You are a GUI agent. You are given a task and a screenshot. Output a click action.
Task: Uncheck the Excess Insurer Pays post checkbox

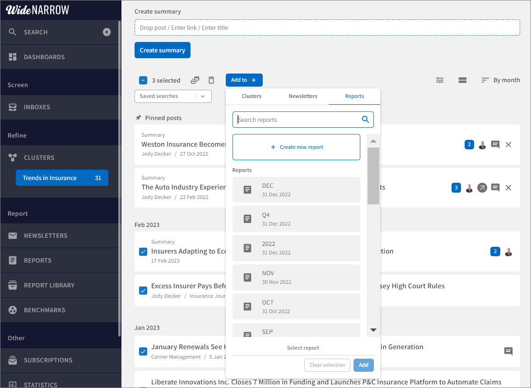point(143,291)
